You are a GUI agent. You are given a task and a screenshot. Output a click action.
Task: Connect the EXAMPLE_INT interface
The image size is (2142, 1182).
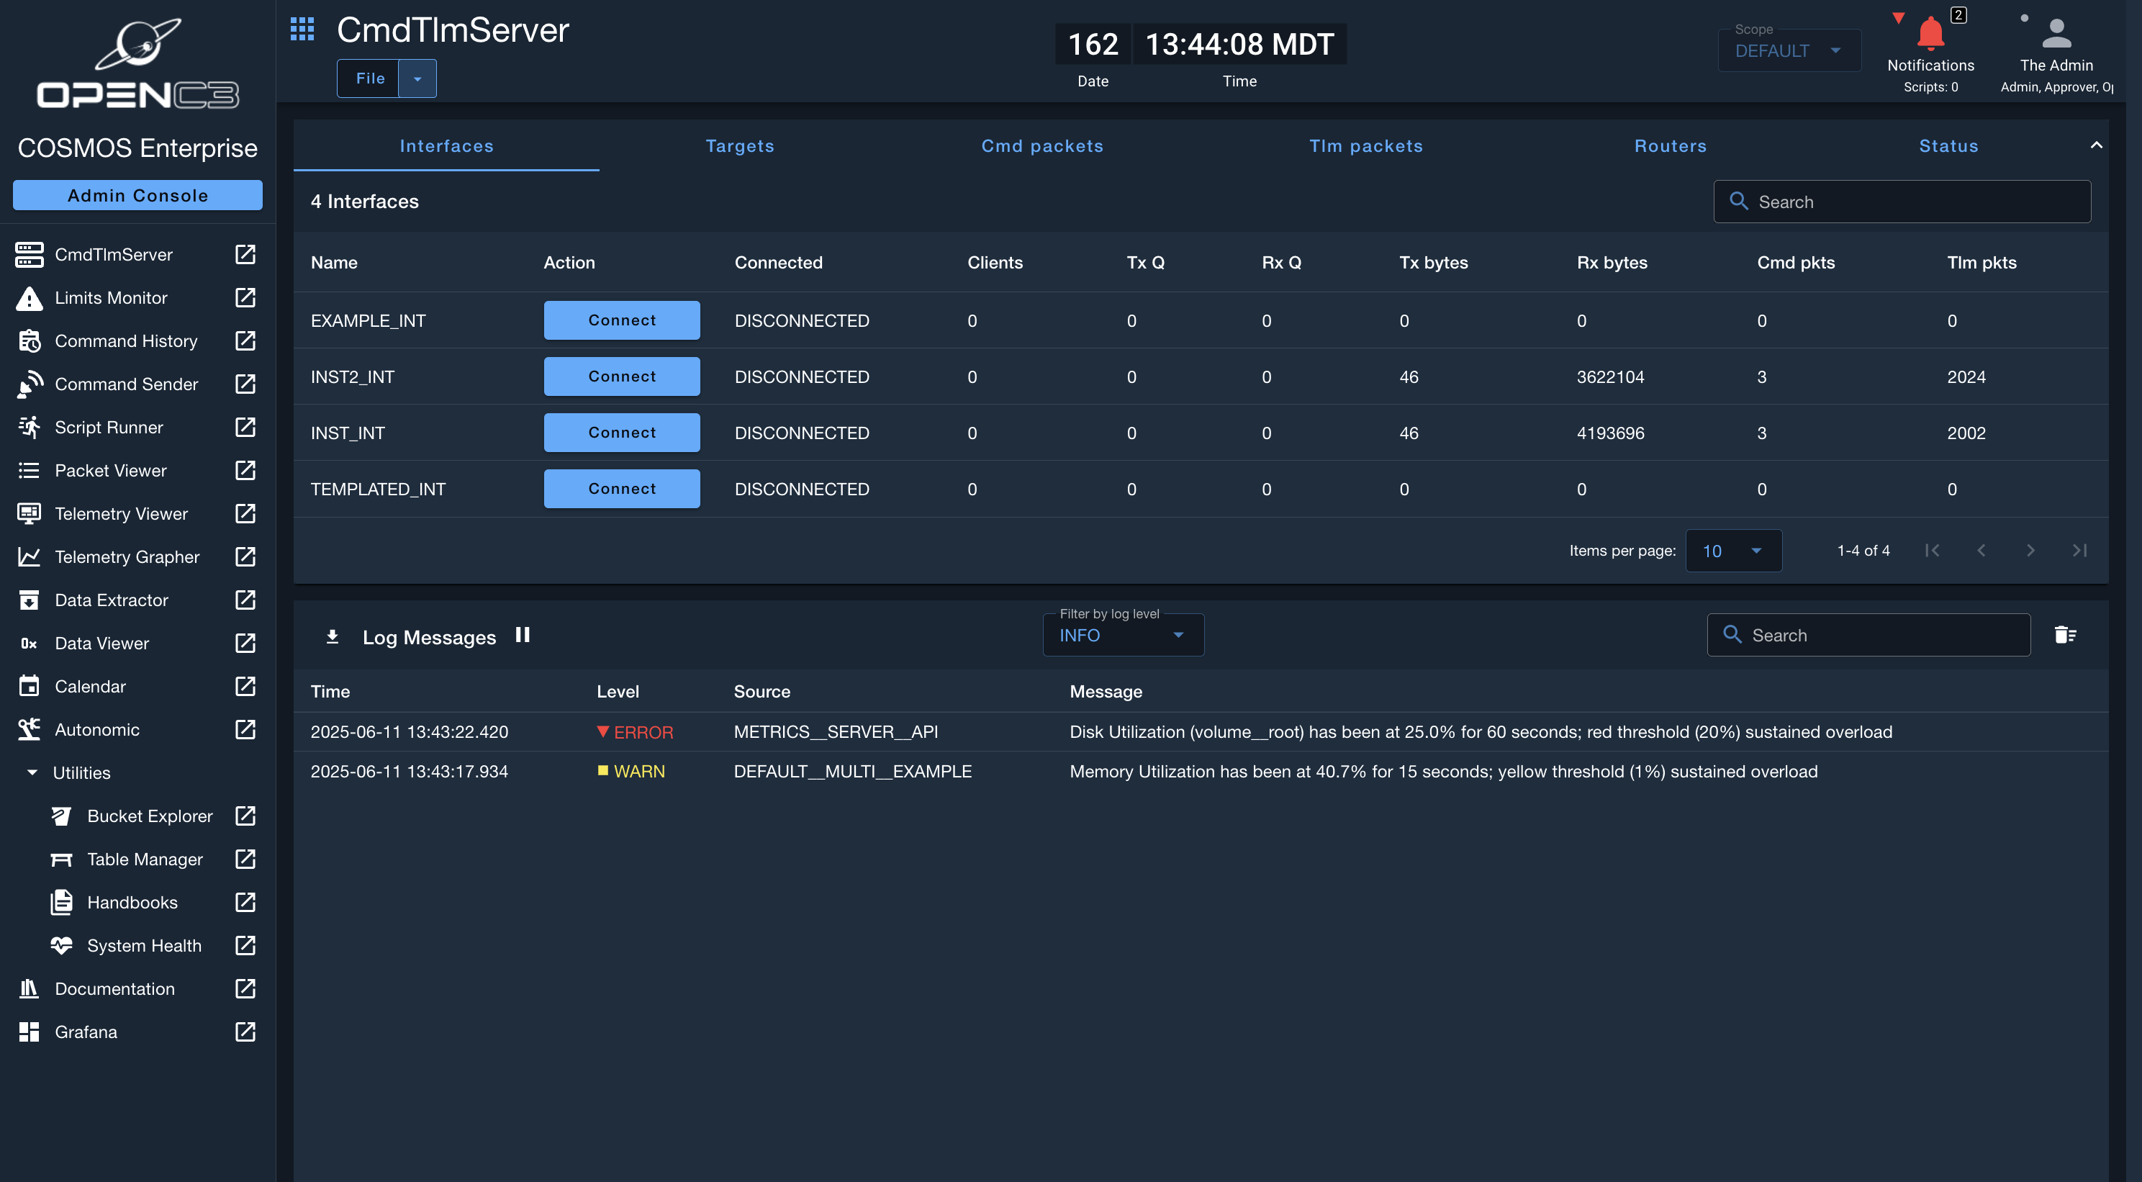622,320
